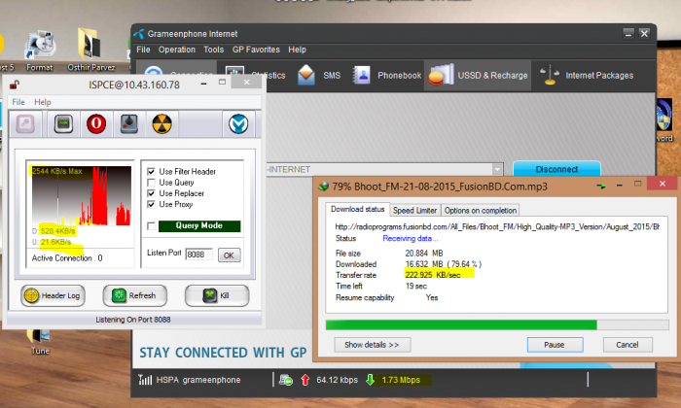Open Help menu in Grameenphone Internet
Image resolution: width=681 pixels, height=408 pixels.
pos(297,50)
